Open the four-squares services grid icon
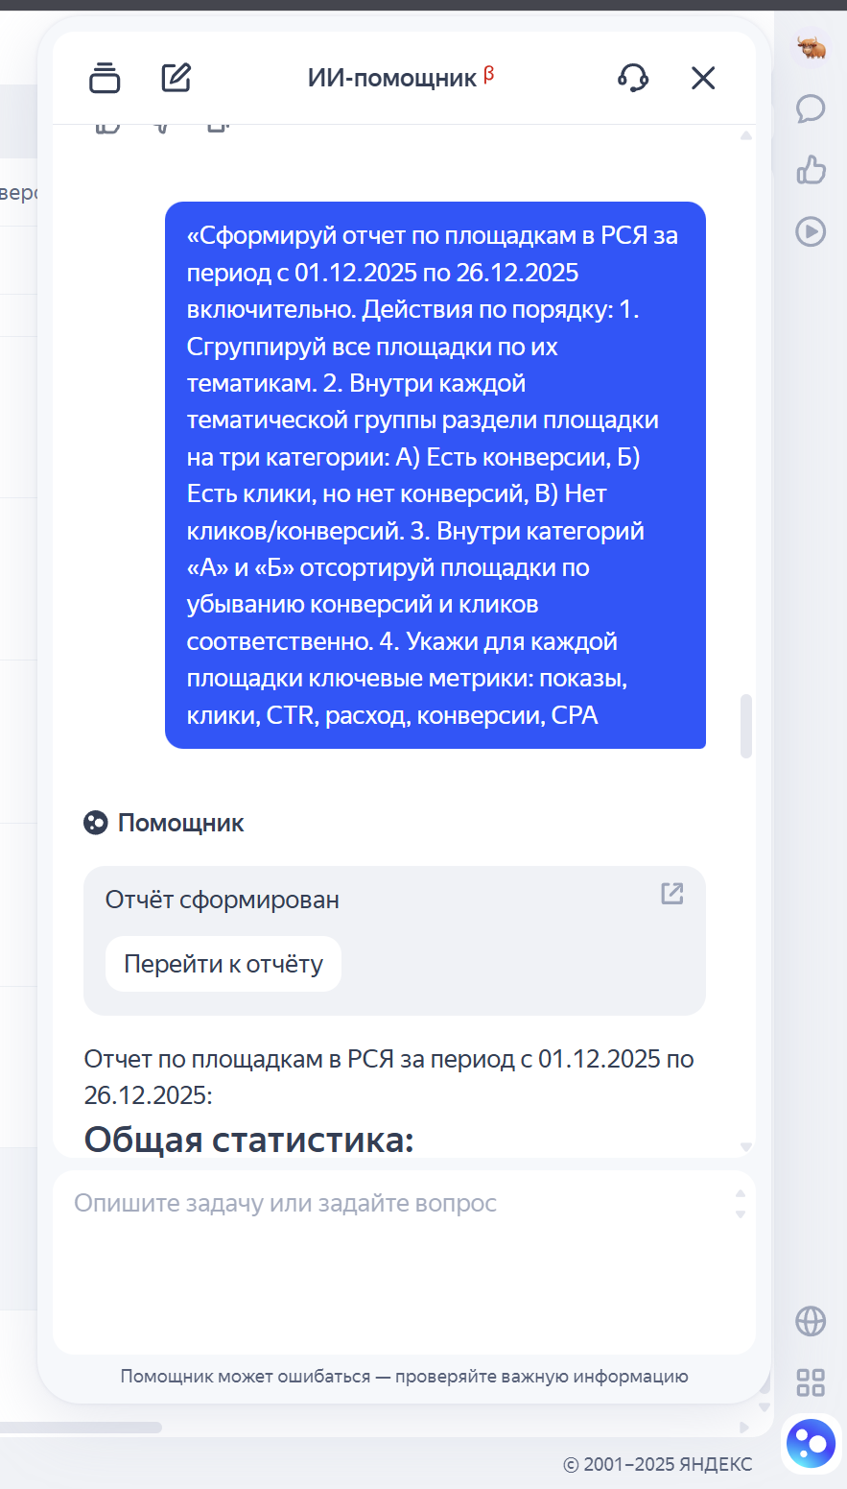This screenshot has width=847, height=1489. pyautogui.click(x=811, y=1382)
